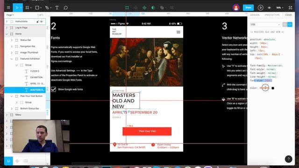Select the EXHIBITION text layer
Viewport: 299px width, 168px height.
(36, 77)
